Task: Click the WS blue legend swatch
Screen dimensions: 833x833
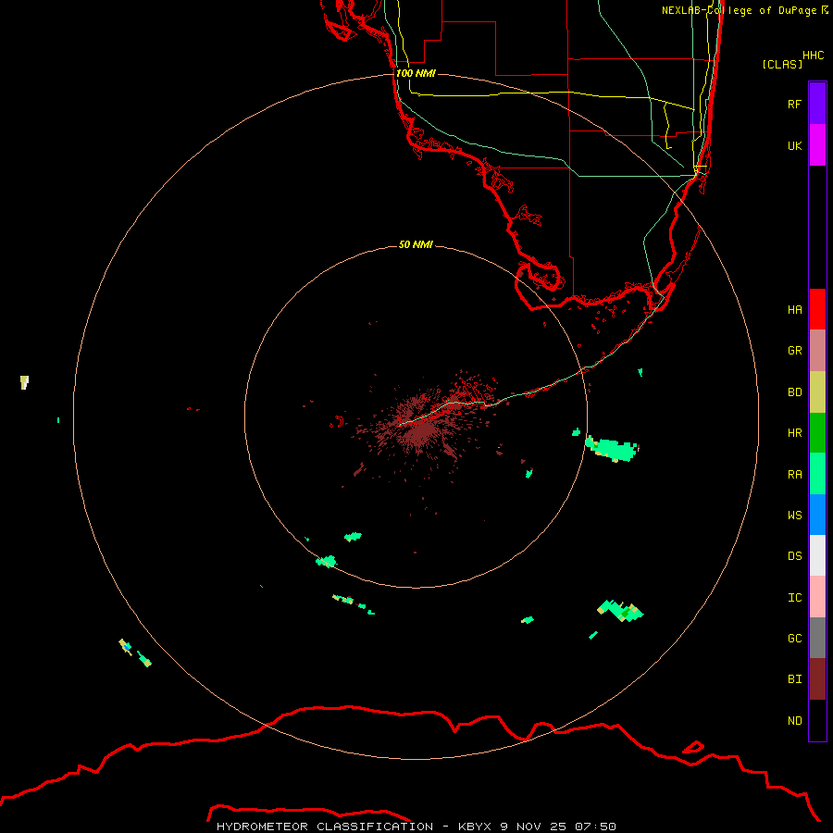Action: tap(817, 515)
